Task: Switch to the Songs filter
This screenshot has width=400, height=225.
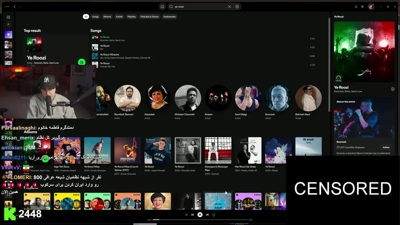Action: (95, 17)
